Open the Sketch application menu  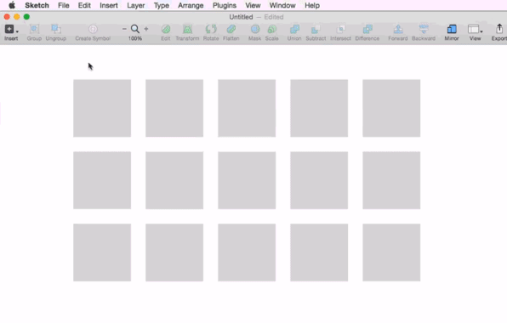click(x=37, y=5)
